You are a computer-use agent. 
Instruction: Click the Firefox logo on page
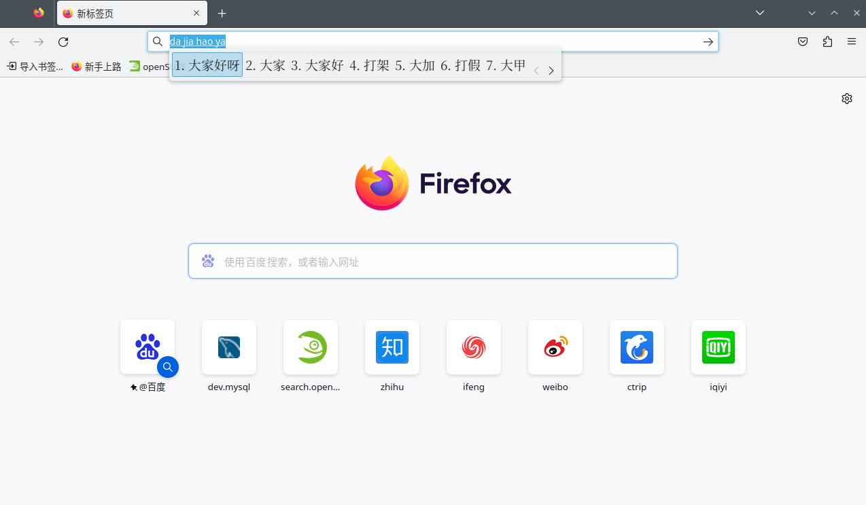pos(433,183)
